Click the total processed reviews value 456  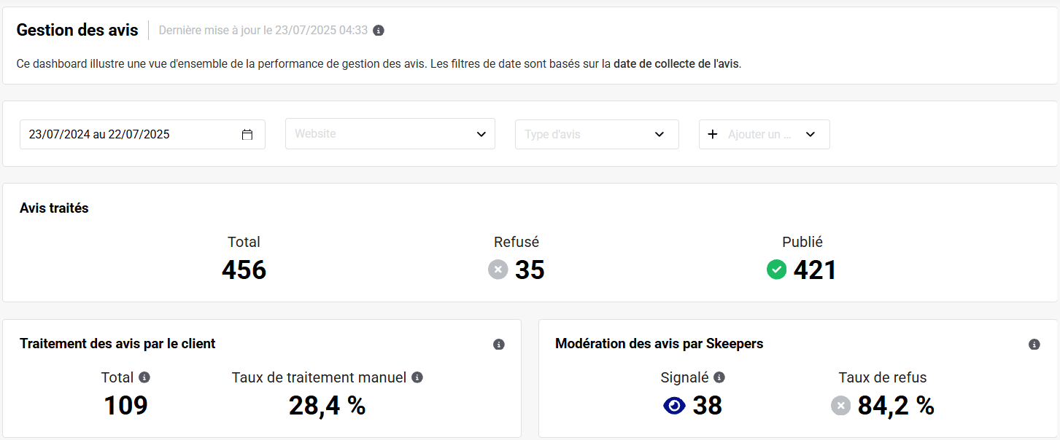coord(244,270)
